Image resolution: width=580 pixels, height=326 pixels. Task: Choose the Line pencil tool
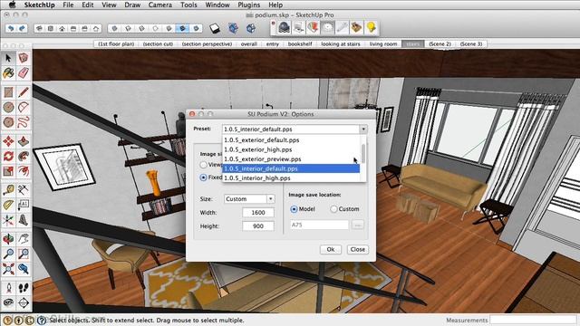point(24,92)
